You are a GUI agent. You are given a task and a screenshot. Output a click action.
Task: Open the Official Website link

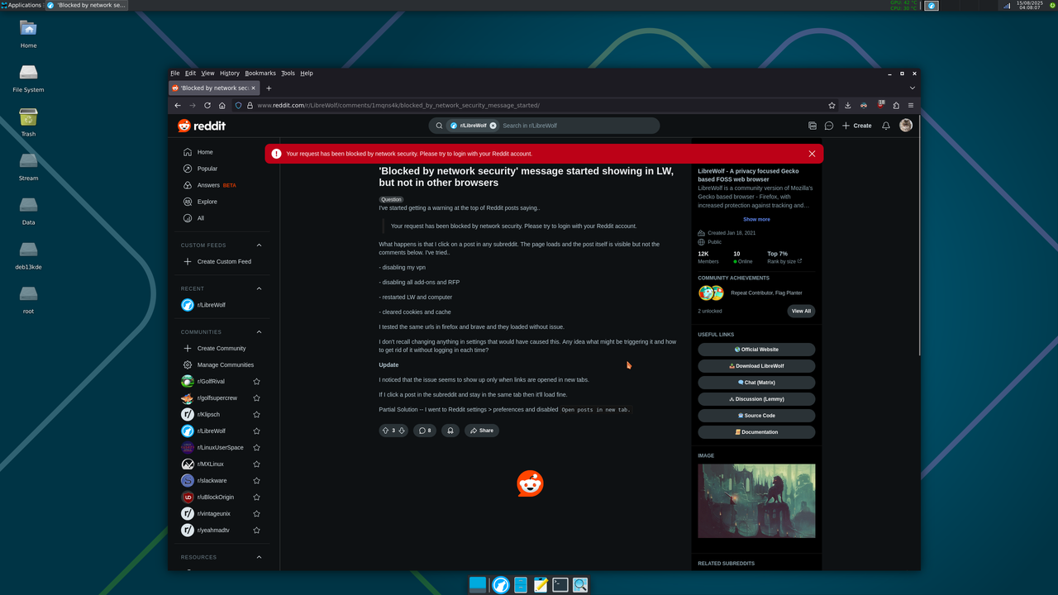click(x=756, y=350)
